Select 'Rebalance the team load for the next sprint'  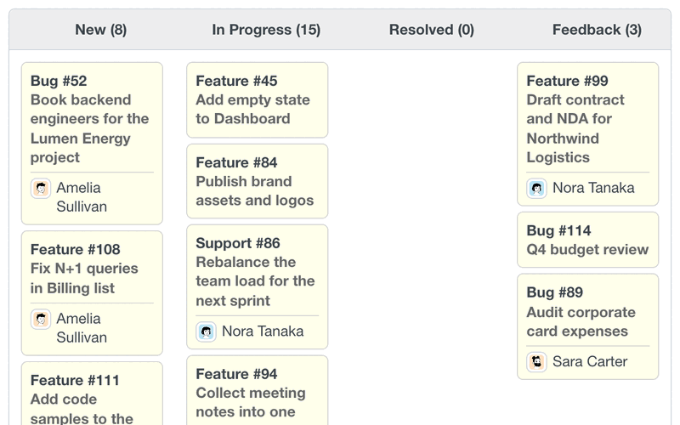255,281
